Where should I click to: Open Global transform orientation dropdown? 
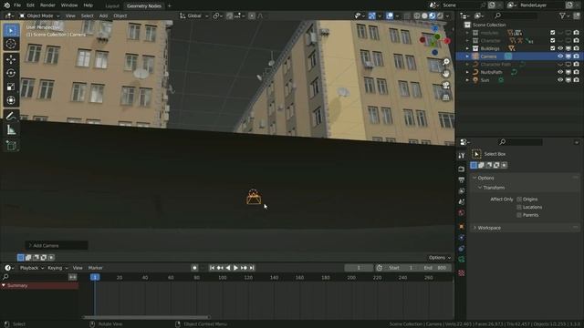193,15
